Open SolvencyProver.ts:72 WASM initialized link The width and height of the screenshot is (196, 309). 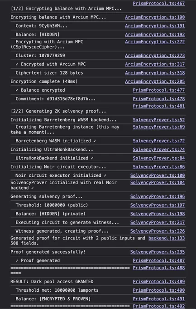click(159, 141)
